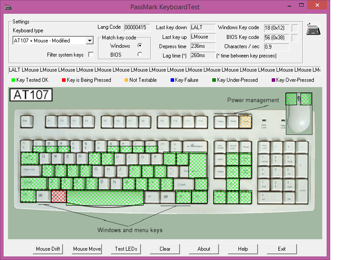Viewport: 363px width, 260px height.
Task: Toggle the box beside BIOS Key code value
Action: pos(295,38)
